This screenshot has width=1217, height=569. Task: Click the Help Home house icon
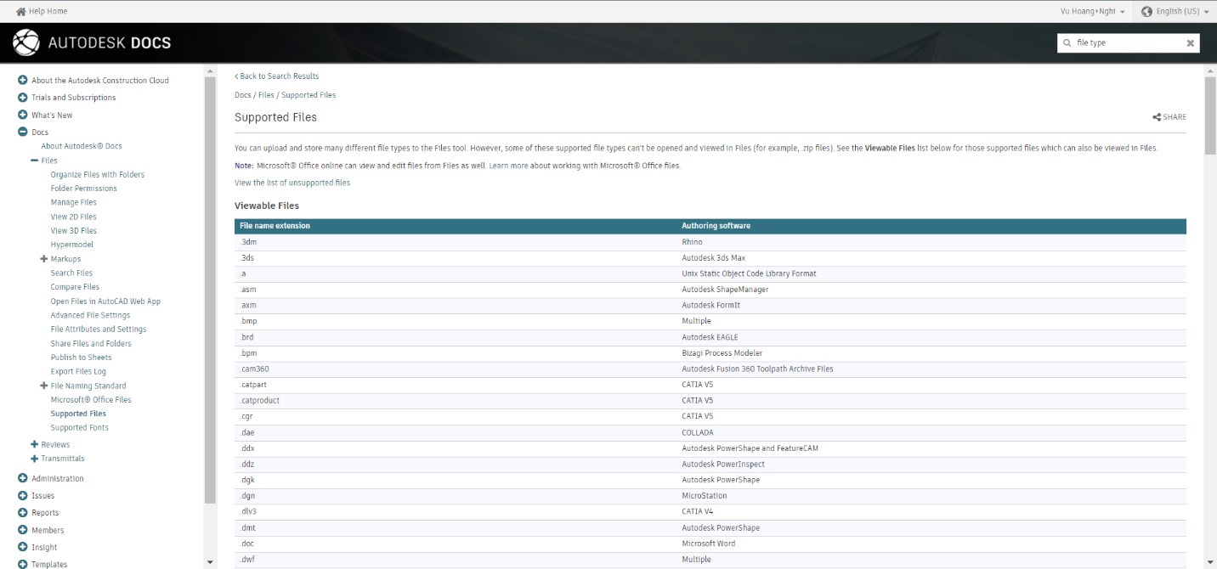(x=21, y=11)
